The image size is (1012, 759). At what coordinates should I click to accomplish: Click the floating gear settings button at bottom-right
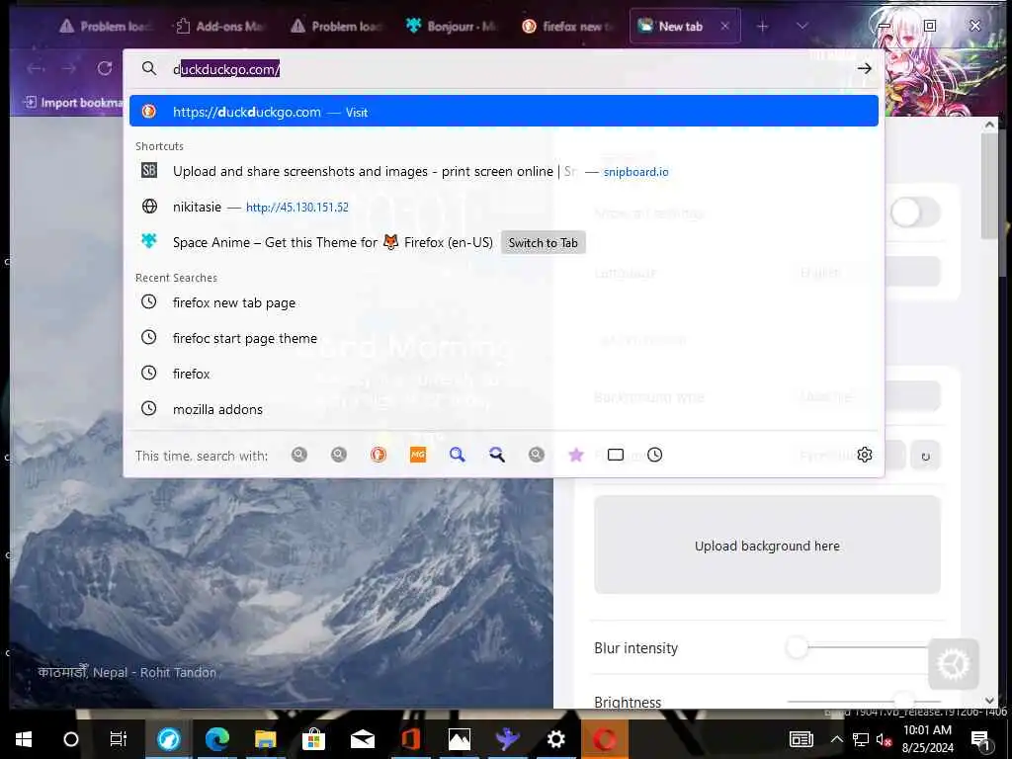click(954, 664)
